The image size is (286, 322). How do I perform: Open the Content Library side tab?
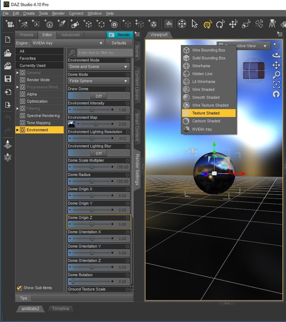[x=137, y=86]
